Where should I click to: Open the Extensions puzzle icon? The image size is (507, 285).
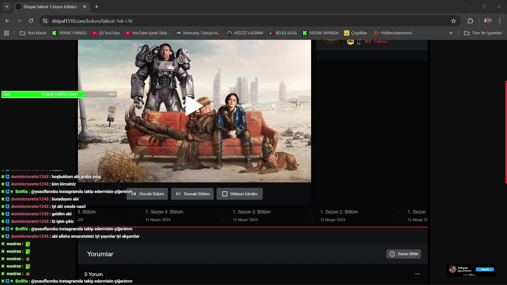(x=470, y=21)
